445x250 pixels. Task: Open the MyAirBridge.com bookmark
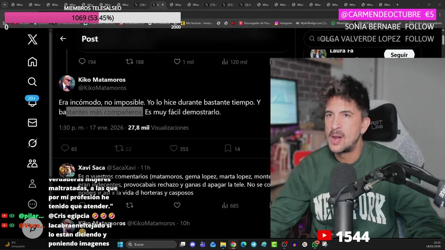click(x=311, y=23)
